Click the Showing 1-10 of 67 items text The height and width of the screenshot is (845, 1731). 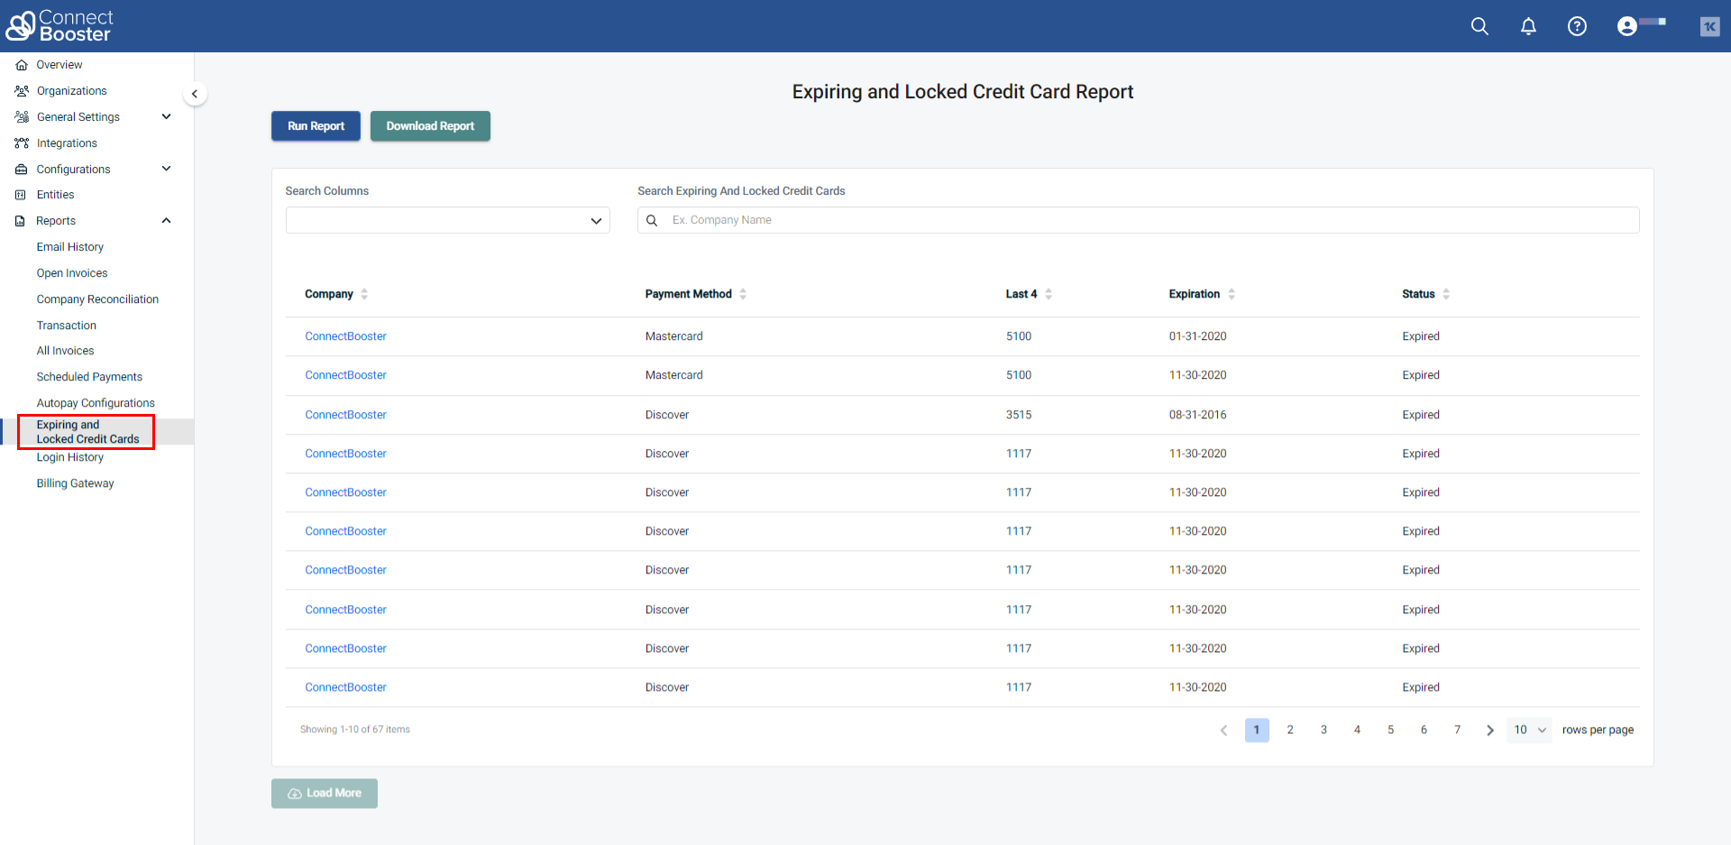click(355, 730)
